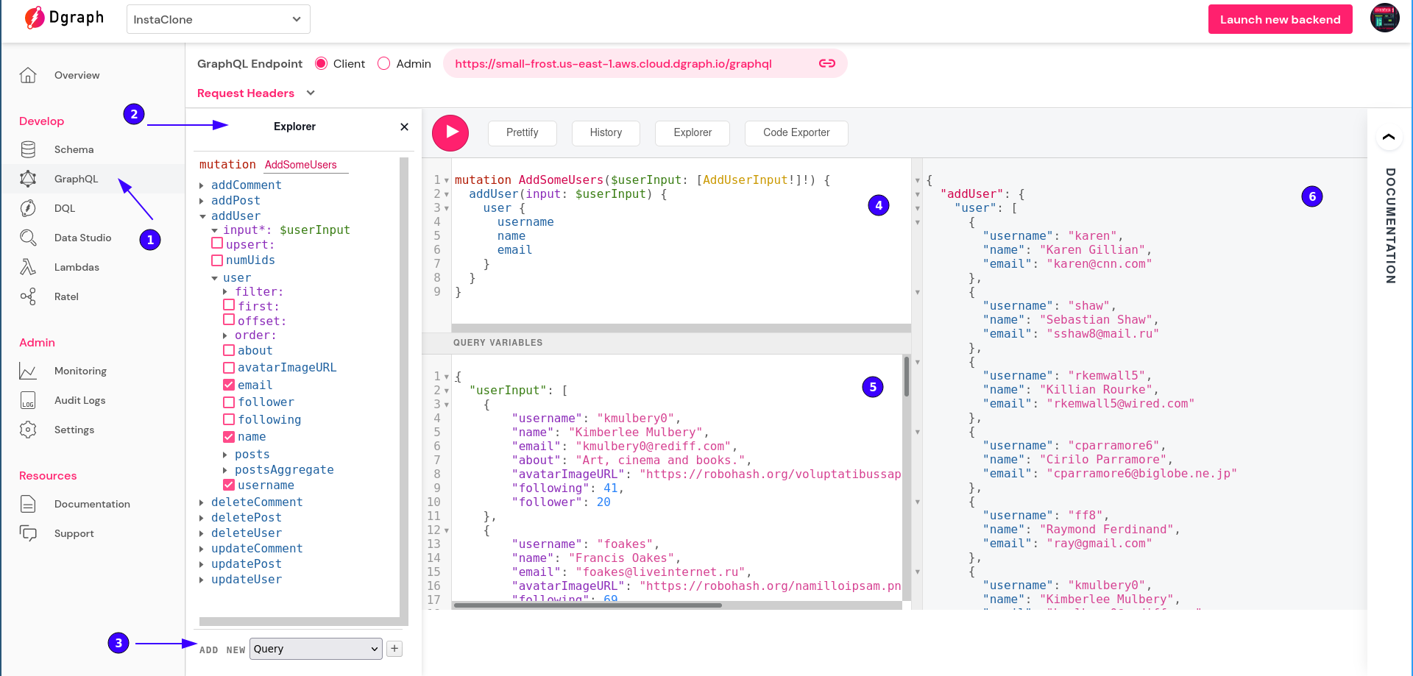Open the DQL sidebar icon
Viewport: 1413px width, 676px height.
tap(28, 208)
